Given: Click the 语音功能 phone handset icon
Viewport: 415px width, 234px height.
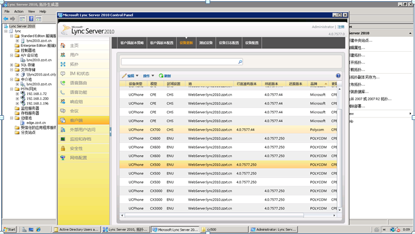Looking at the screenshot, I should click(63, 93).
